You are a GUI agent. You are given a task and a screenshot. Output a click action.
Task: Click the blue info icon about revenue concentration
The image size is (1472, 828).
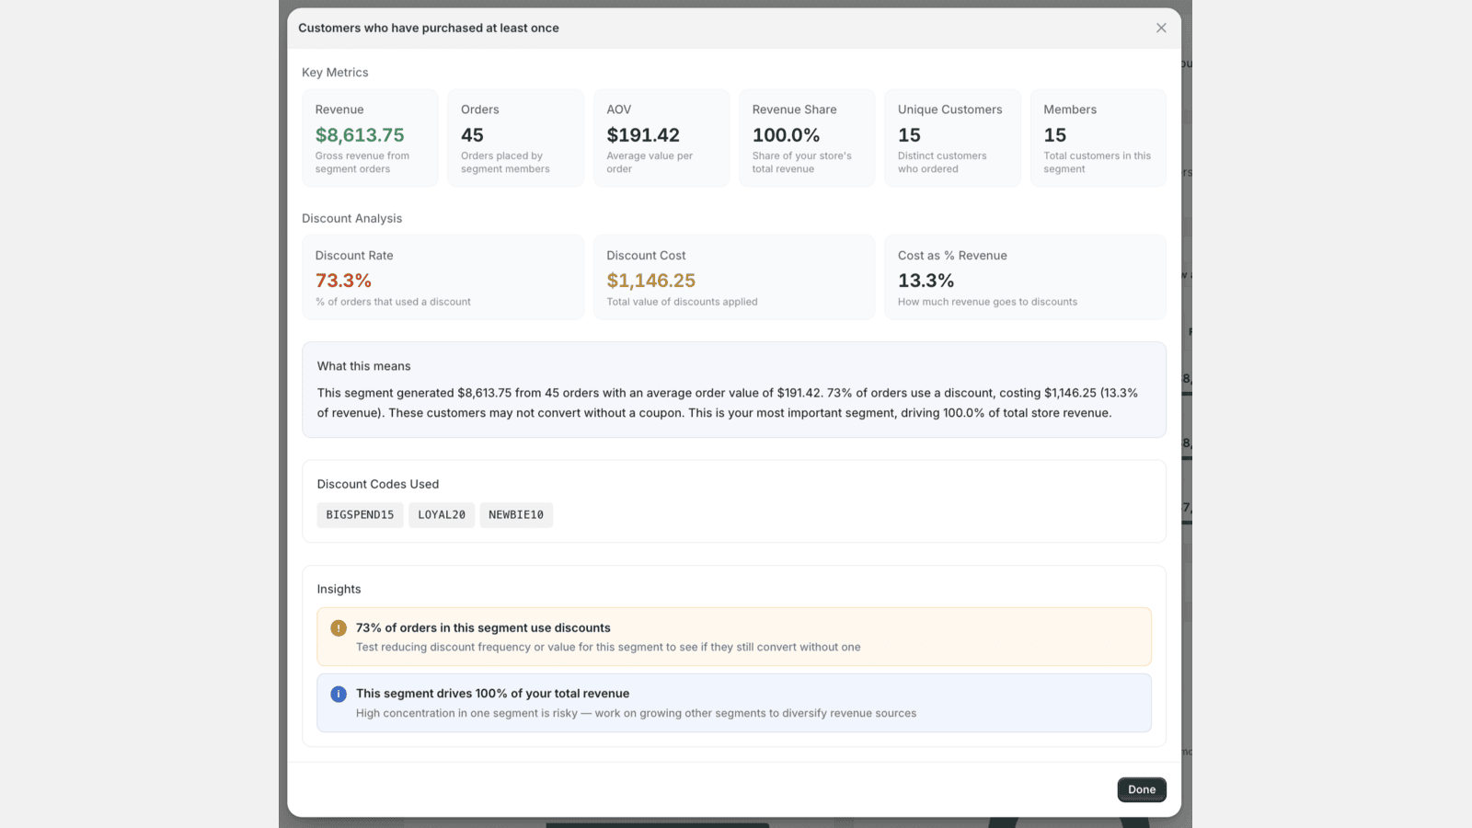338,694
